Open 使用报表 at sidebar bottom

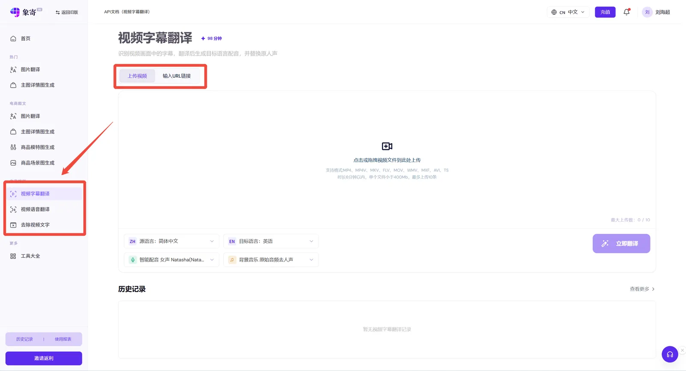point(63,339)
